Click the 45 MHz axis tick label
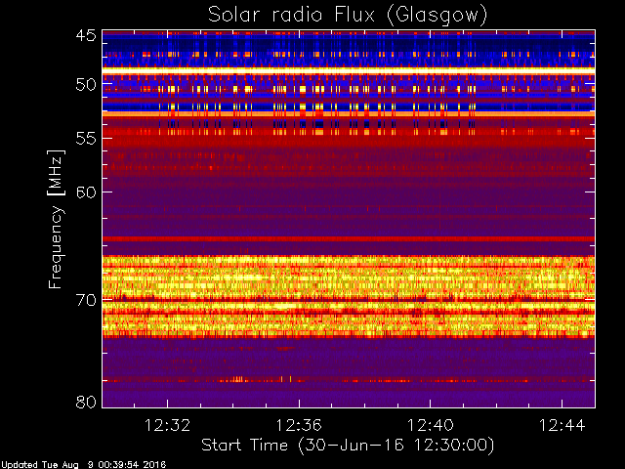Image resolution: width=625 pixels, height=469 pixels. (86, 36)
